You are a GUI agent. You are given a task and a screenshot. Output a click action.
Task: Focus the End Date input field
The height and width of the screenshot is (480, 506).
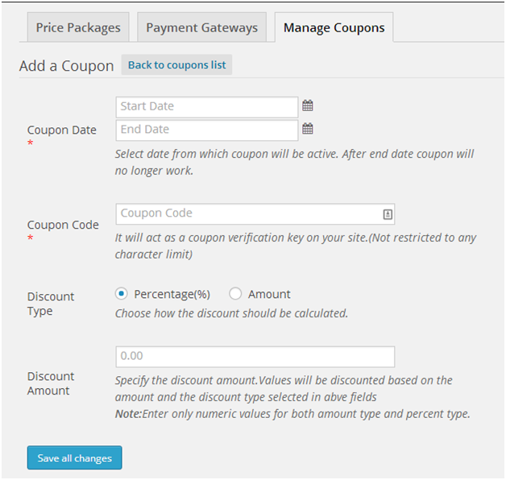pos(207,130)
